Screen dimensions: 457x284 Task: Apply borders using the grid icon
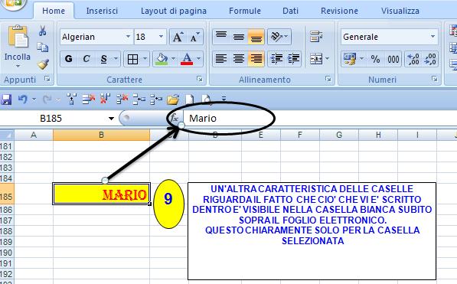(x=132, y=59)
